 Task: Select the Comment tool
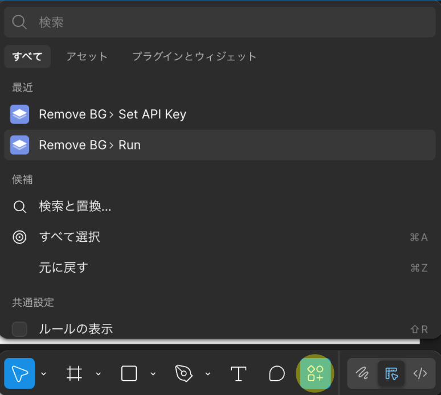coord(277,373)
